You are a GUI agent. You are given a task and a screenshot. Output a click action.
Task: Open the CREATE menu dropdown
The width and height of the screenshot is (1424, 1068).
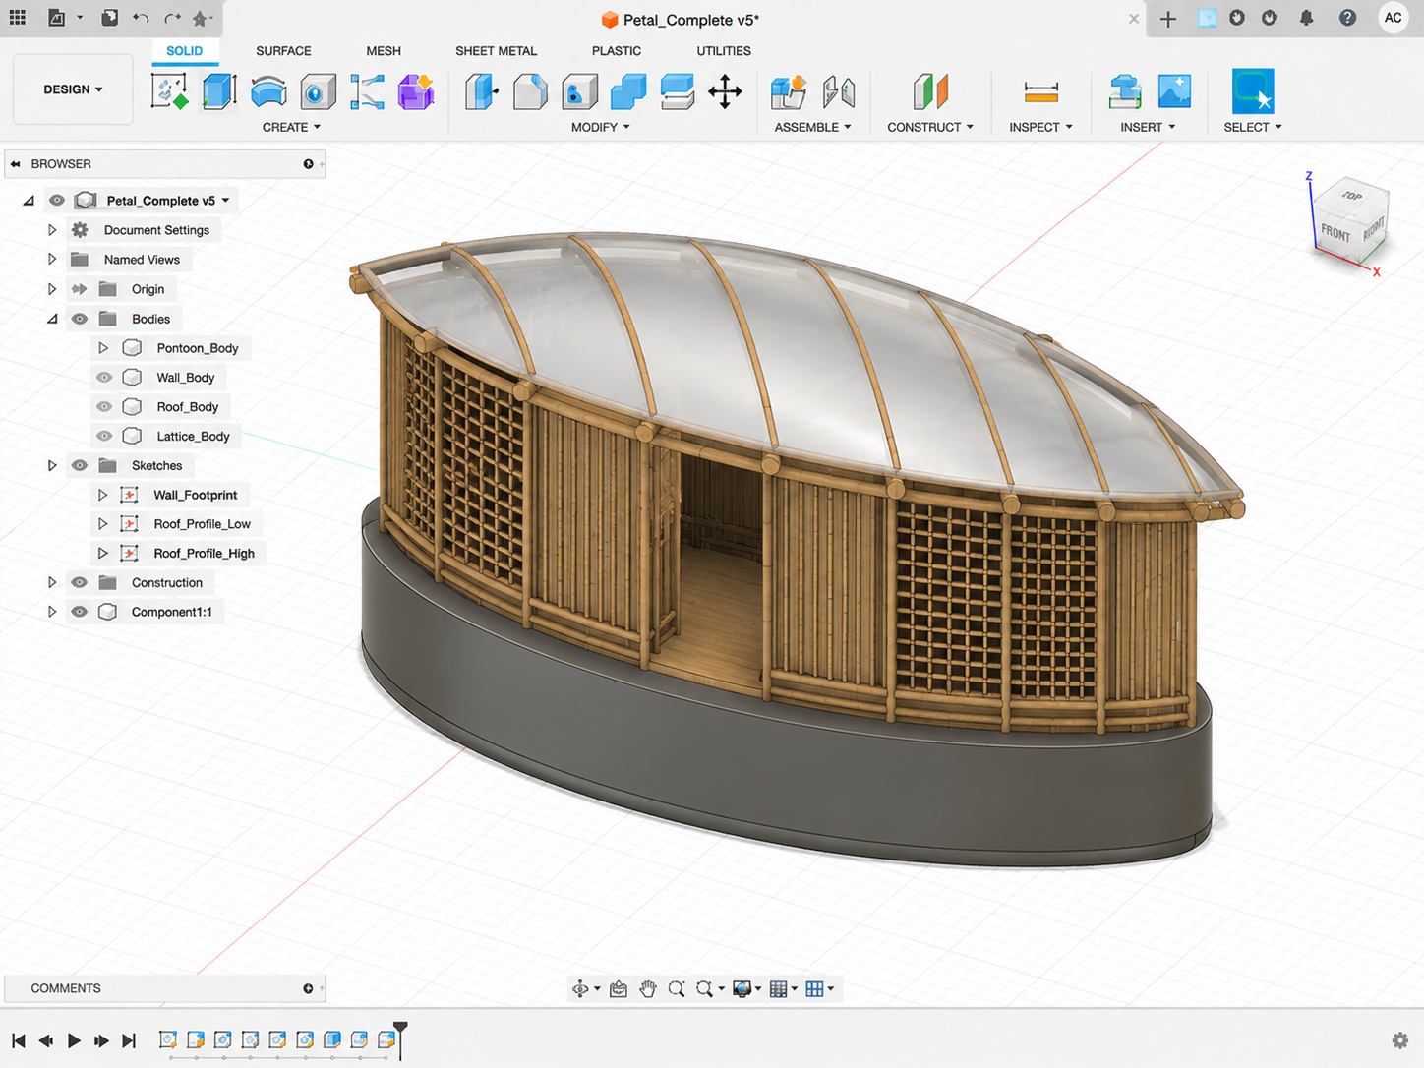pyautogui.click(x=291, y=128)
